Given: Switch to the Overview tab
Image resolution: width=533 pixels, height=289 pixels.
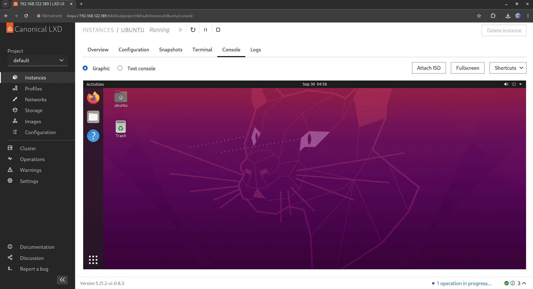Looking at the screenshot, I should [x=98, y=50].
